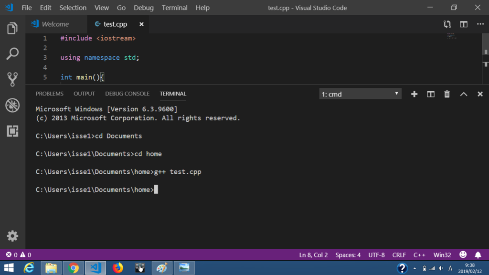The image size is (489, 275).
Task: Open the Edit menu
Action: (x=45, y=8)
